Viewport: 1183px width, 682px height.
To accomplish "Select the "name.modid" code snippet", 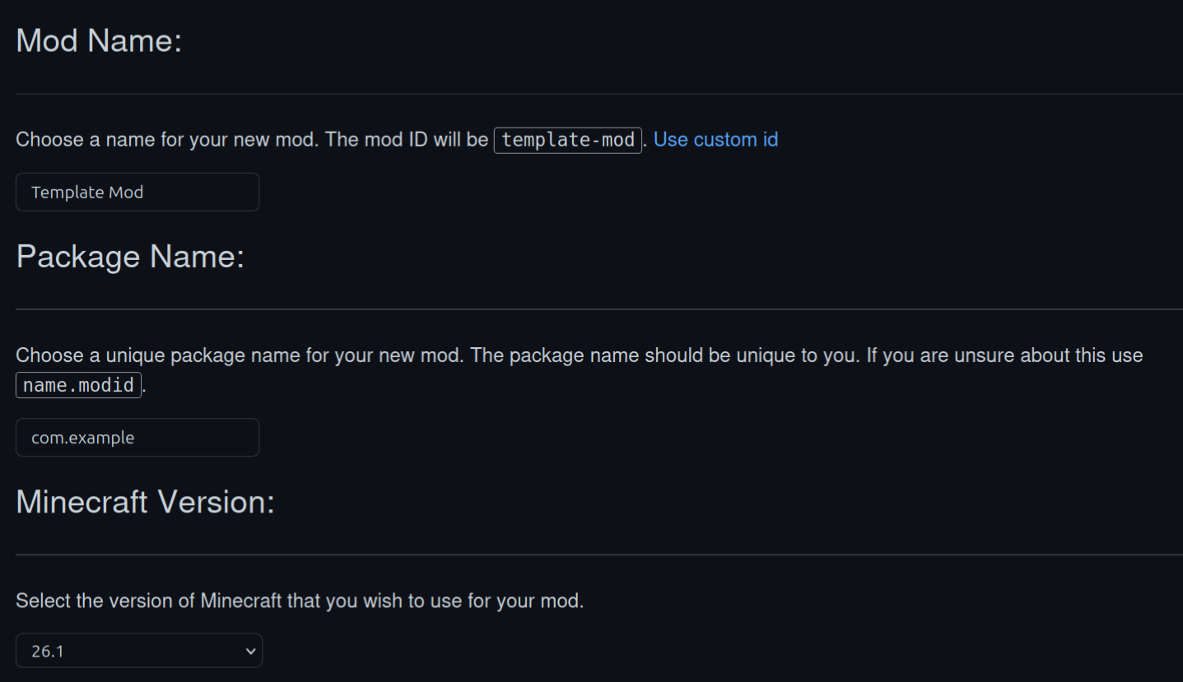I will click(x=77, y=384).
